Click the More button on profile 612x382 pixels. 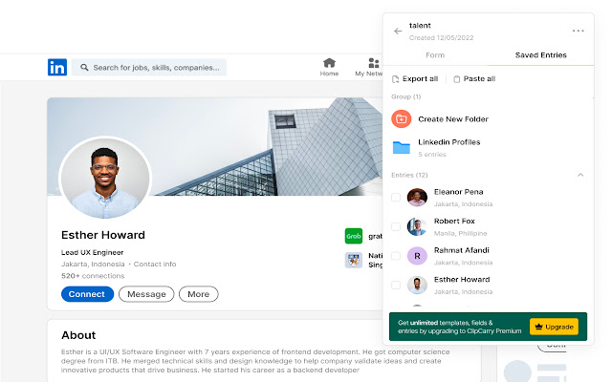pyautogui.click(x=198, y=294)
